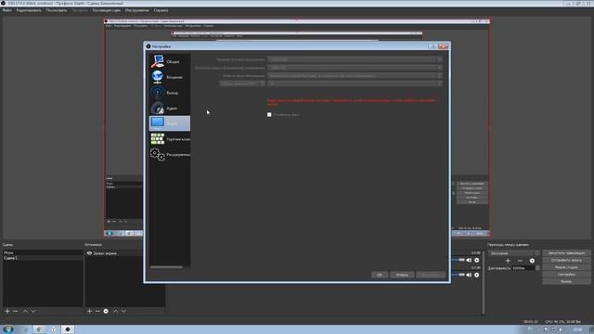Click OK in the Settings dialog
The width and height of the screenshot is (594, 334).
(380, 275)
